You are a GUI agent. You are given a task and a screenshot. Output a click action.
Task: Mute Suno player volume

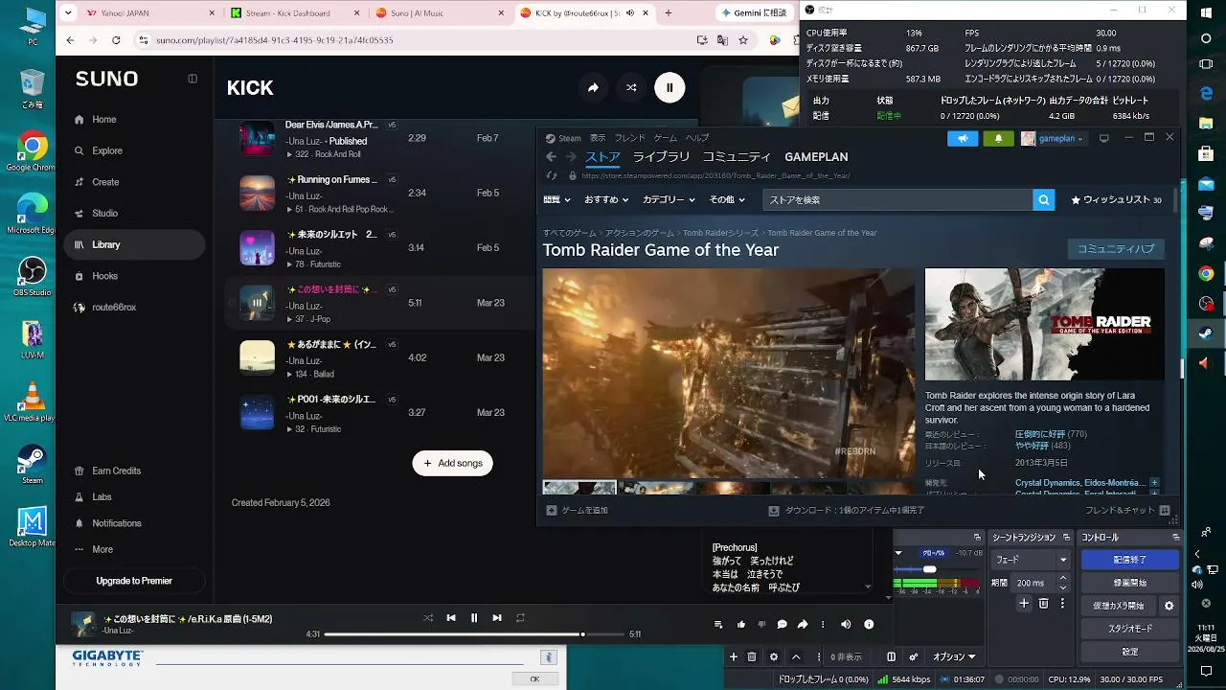click(x=846, y=625)
